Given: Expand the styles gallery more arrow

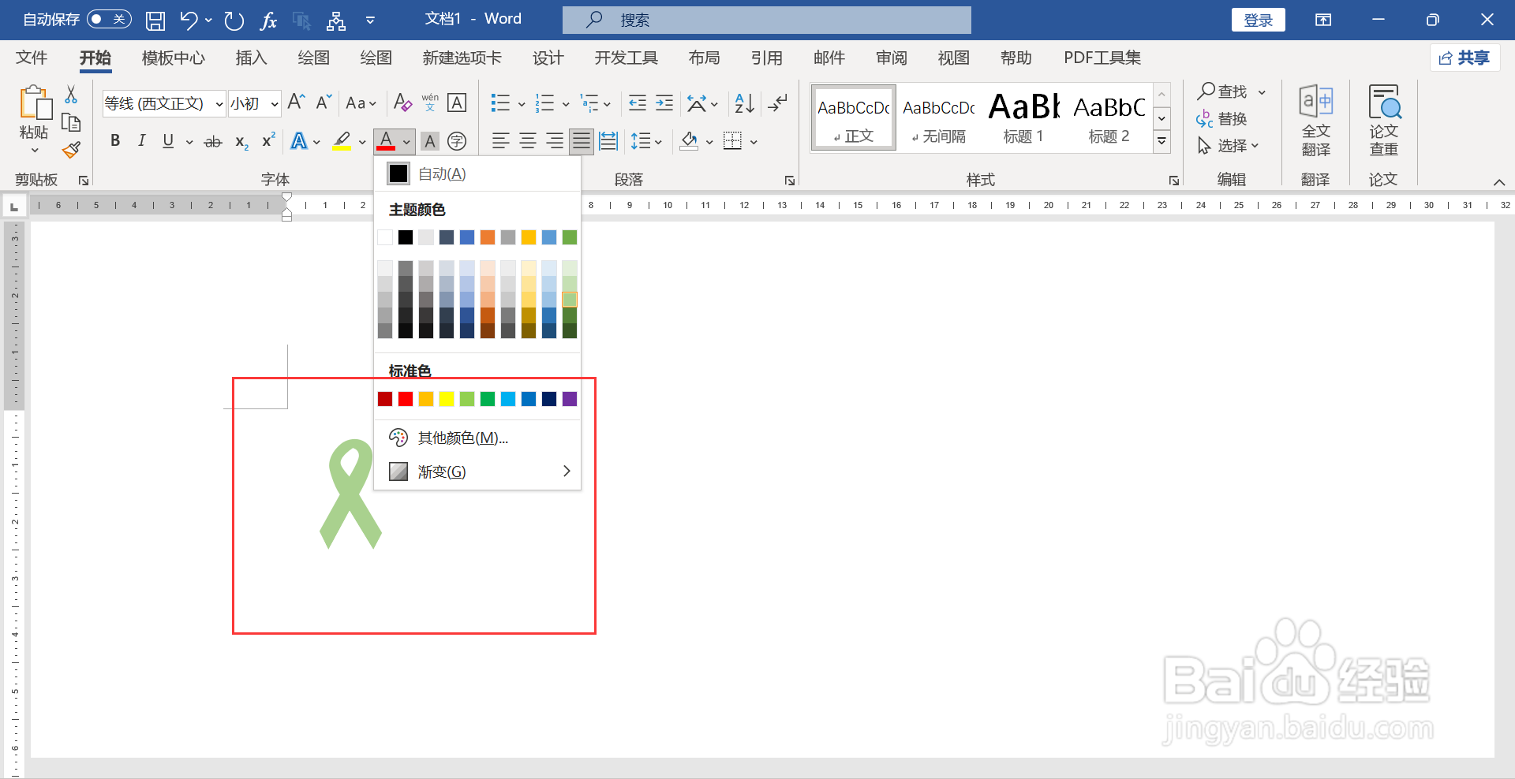Looking at the screenshot, I should click(x=1161, y=142).
